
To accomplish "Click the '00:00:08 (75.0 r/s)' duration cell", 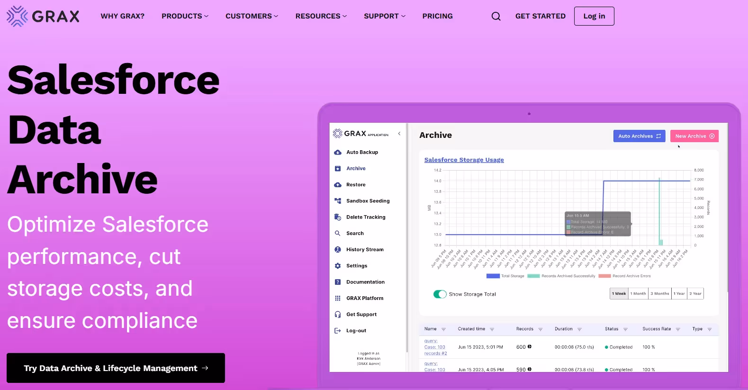I will point(574,347).
